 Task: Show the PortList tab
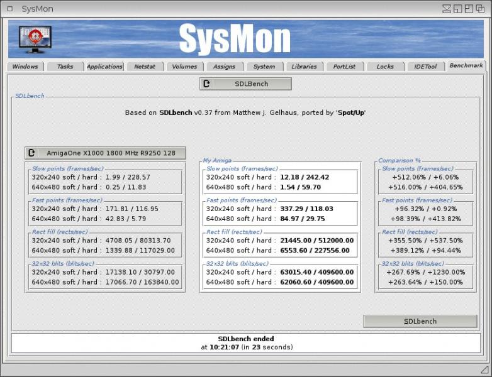coord(344,67)
